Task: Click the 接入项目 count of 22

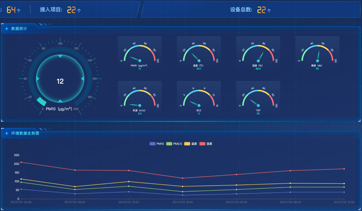Action: click(71, 10)
